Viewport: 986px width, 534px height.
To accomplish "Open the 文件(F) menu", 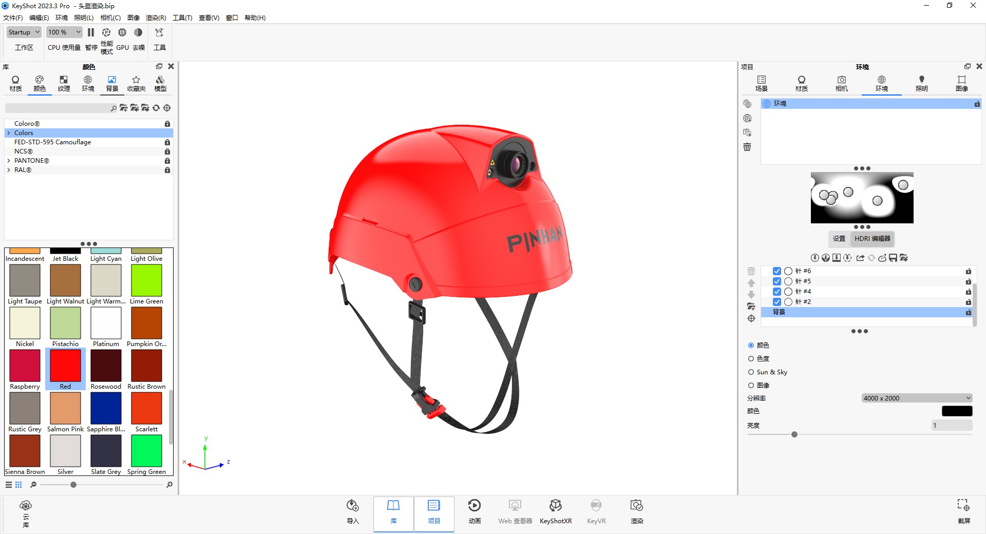I will (13, 18).
